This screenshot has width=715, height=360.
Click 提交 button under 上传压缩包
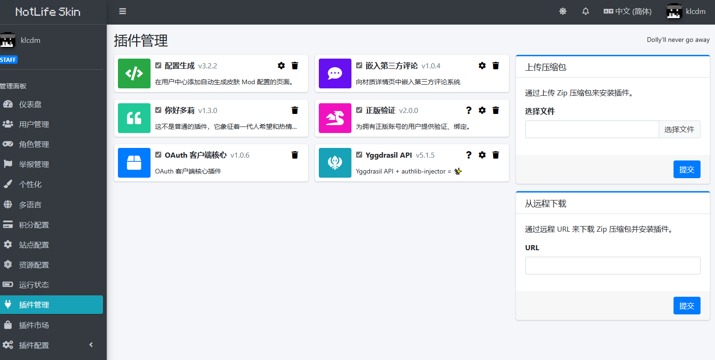pos(687,169)
